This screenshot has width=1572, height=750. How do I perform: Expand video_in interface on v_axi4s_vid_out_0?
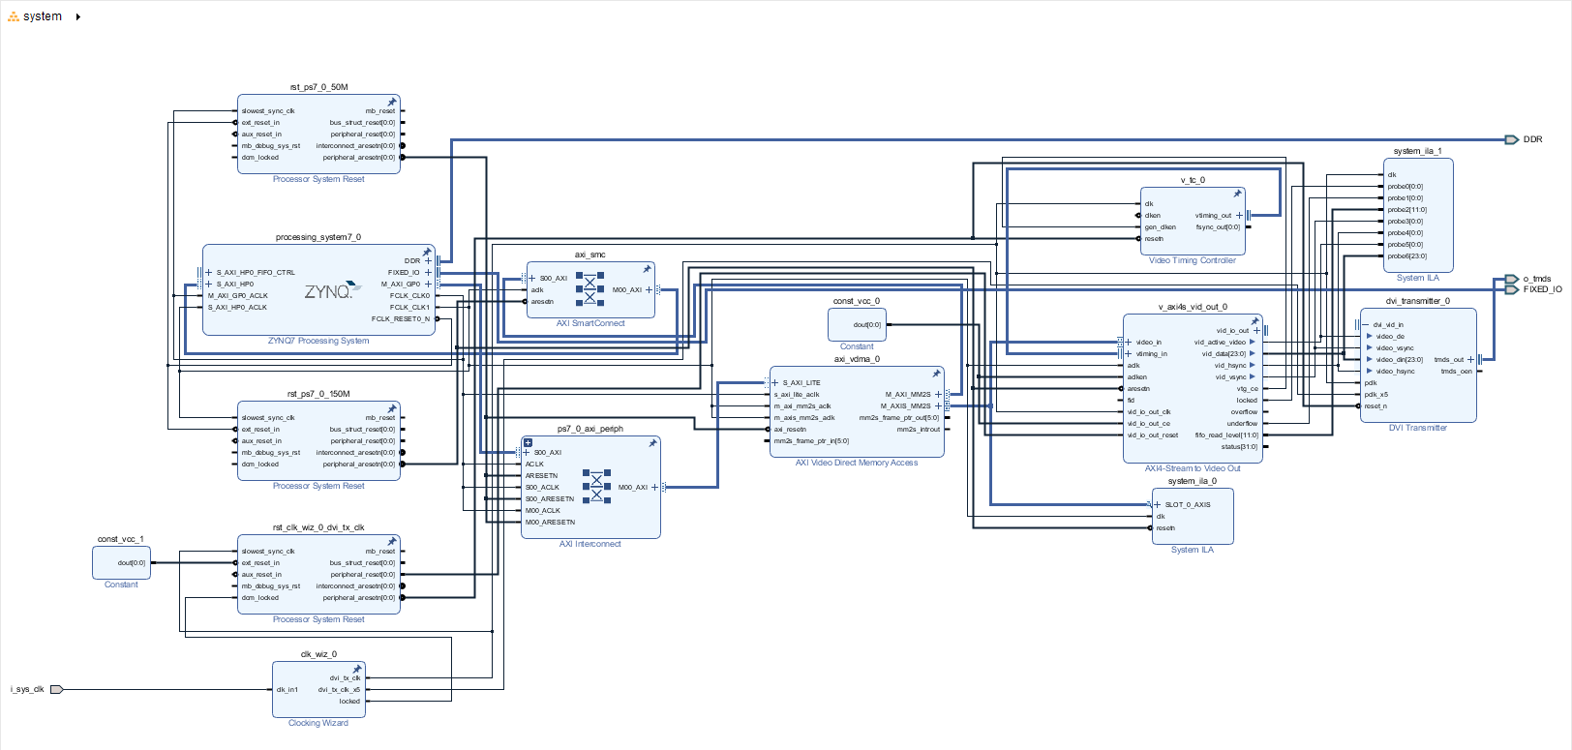click(1129, 342)
